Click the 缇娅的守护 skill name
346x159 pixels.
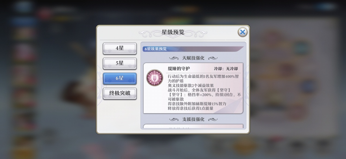tap(179, 68)
